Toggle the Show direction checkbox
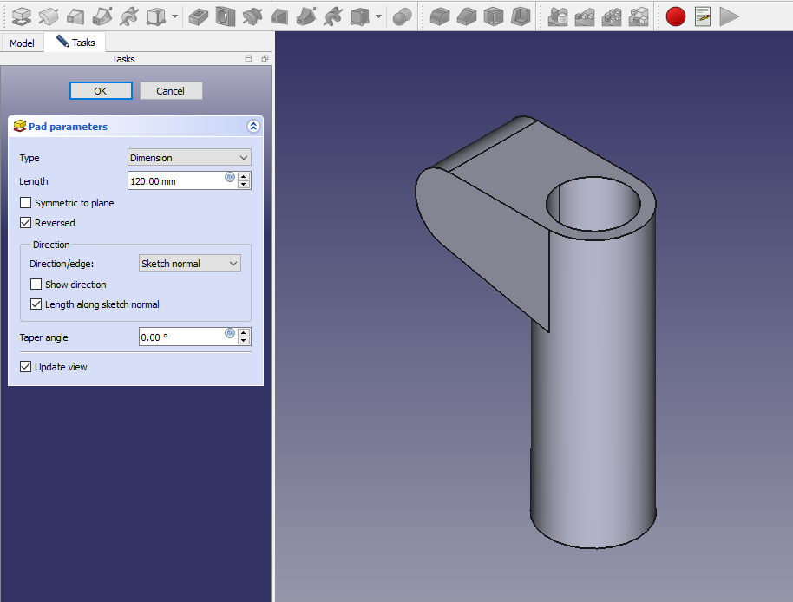The image size is (793, 602). coord(36,285)
